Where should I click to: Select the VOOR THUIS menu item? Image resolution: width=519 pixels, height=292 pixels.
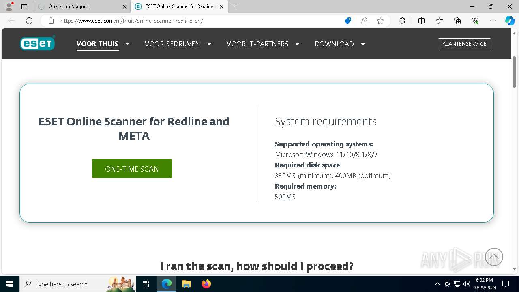tap(97, 44)
